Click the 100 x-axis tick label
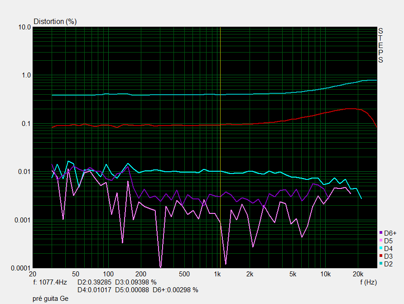The image size is (404, 304). click(x=108, y=274)
